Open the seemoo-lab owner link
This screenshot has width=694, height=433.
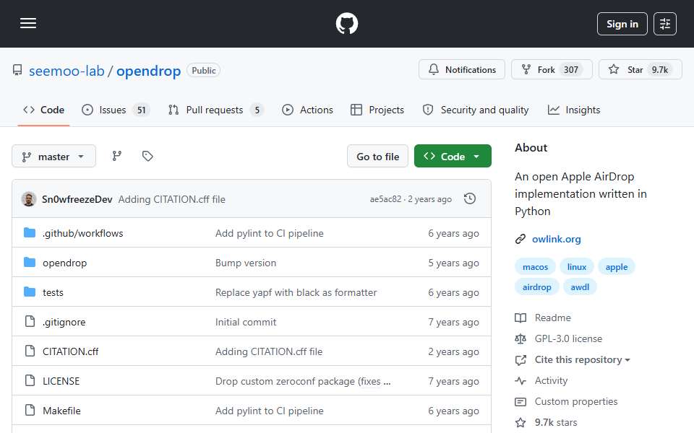point(67,71)
